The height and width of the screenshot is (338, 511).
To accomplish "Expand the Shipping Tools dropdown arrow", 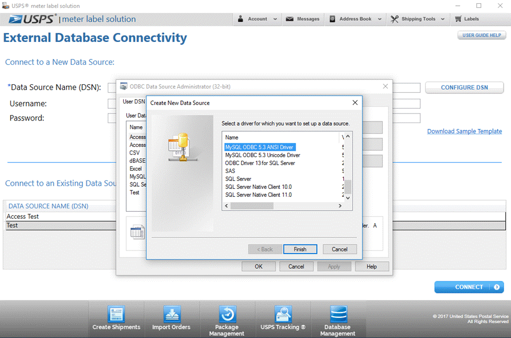I will (443, 19).
